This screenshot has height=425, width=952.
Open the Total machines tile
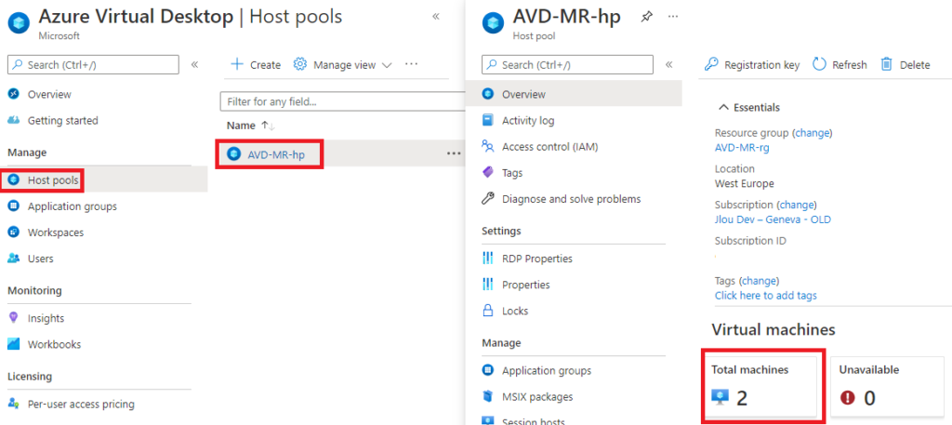[764, 386]
